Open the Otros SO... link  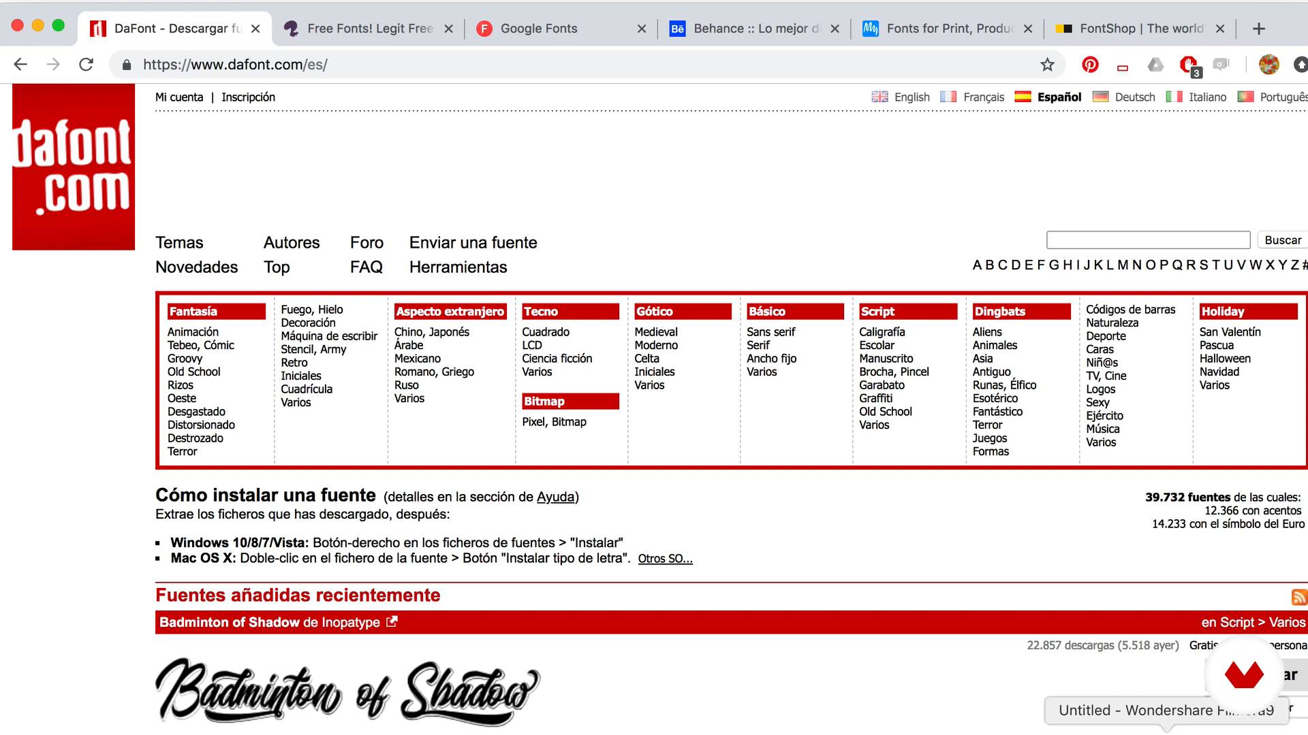[665, 559]
